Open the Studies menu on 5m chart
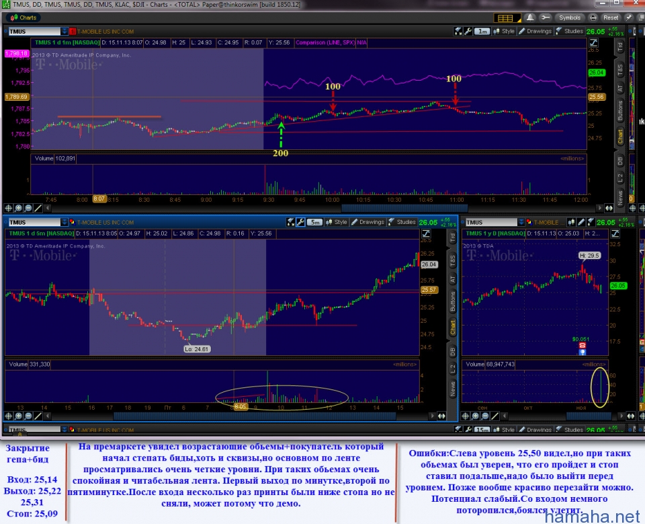The height and width of the screenshot is (524, 645). pos(402,223)
